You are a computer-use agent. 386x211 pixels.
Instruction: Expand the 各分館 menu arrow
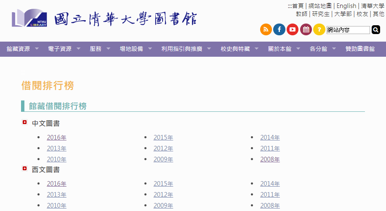(334, 49)
